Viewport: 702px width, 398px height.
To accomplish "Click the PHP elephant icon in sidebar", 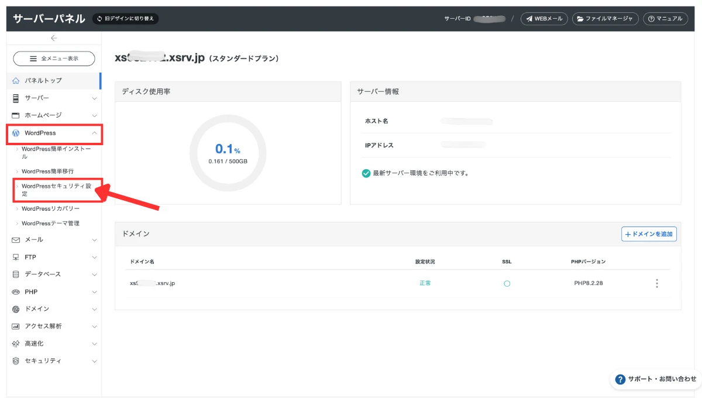I will click(16, 291).
